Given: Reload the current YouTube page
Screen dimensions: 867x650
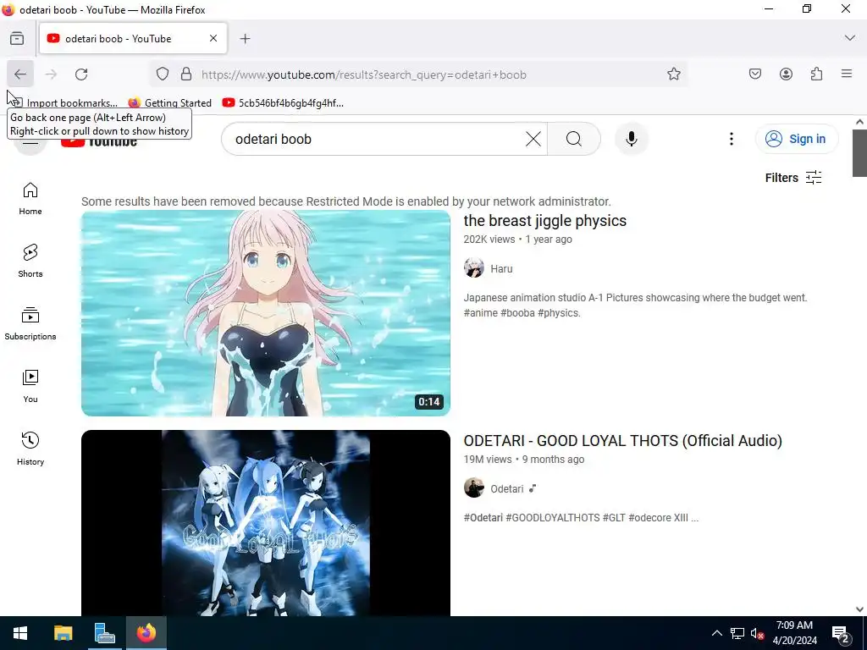Looking at the screenshot, I should click(81, 74).
